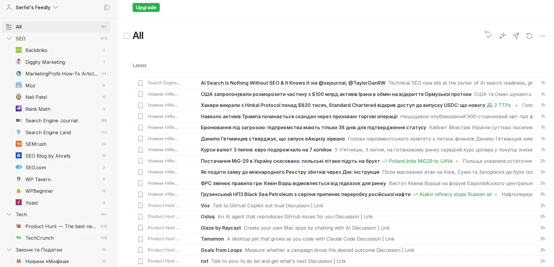The image size is (554, 267).
Task: Select the All feed in sidebar
Action: (x=56, y=27)
